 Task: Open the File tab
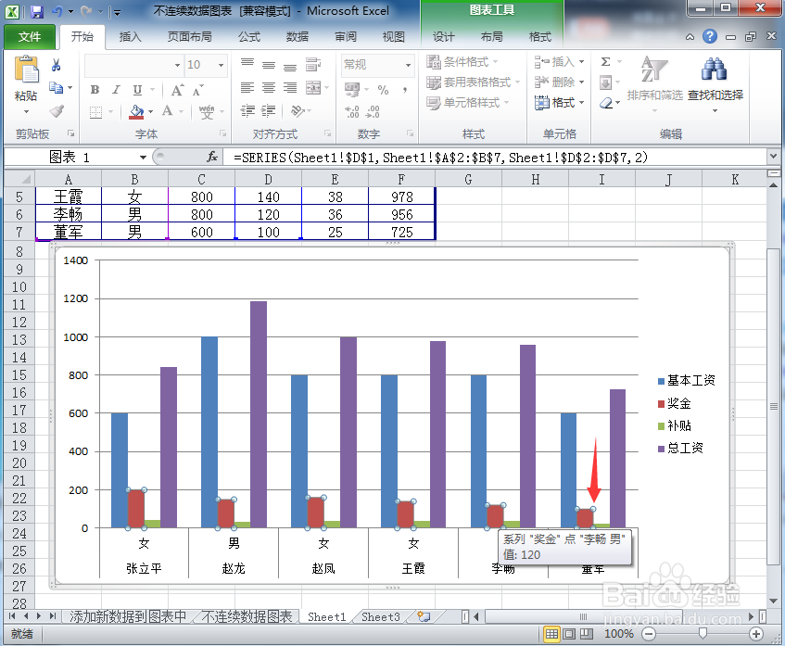pos(30,37)
